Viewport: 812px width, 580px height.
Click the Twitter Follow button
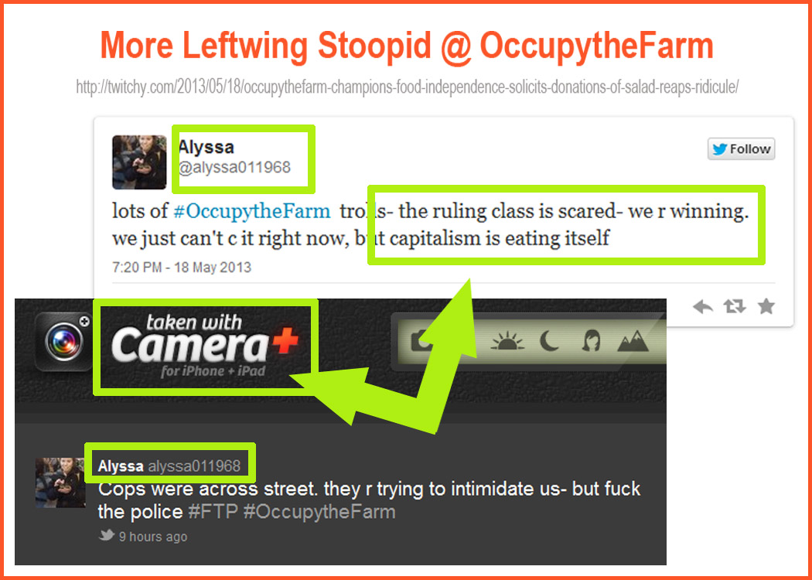[741, 149]
